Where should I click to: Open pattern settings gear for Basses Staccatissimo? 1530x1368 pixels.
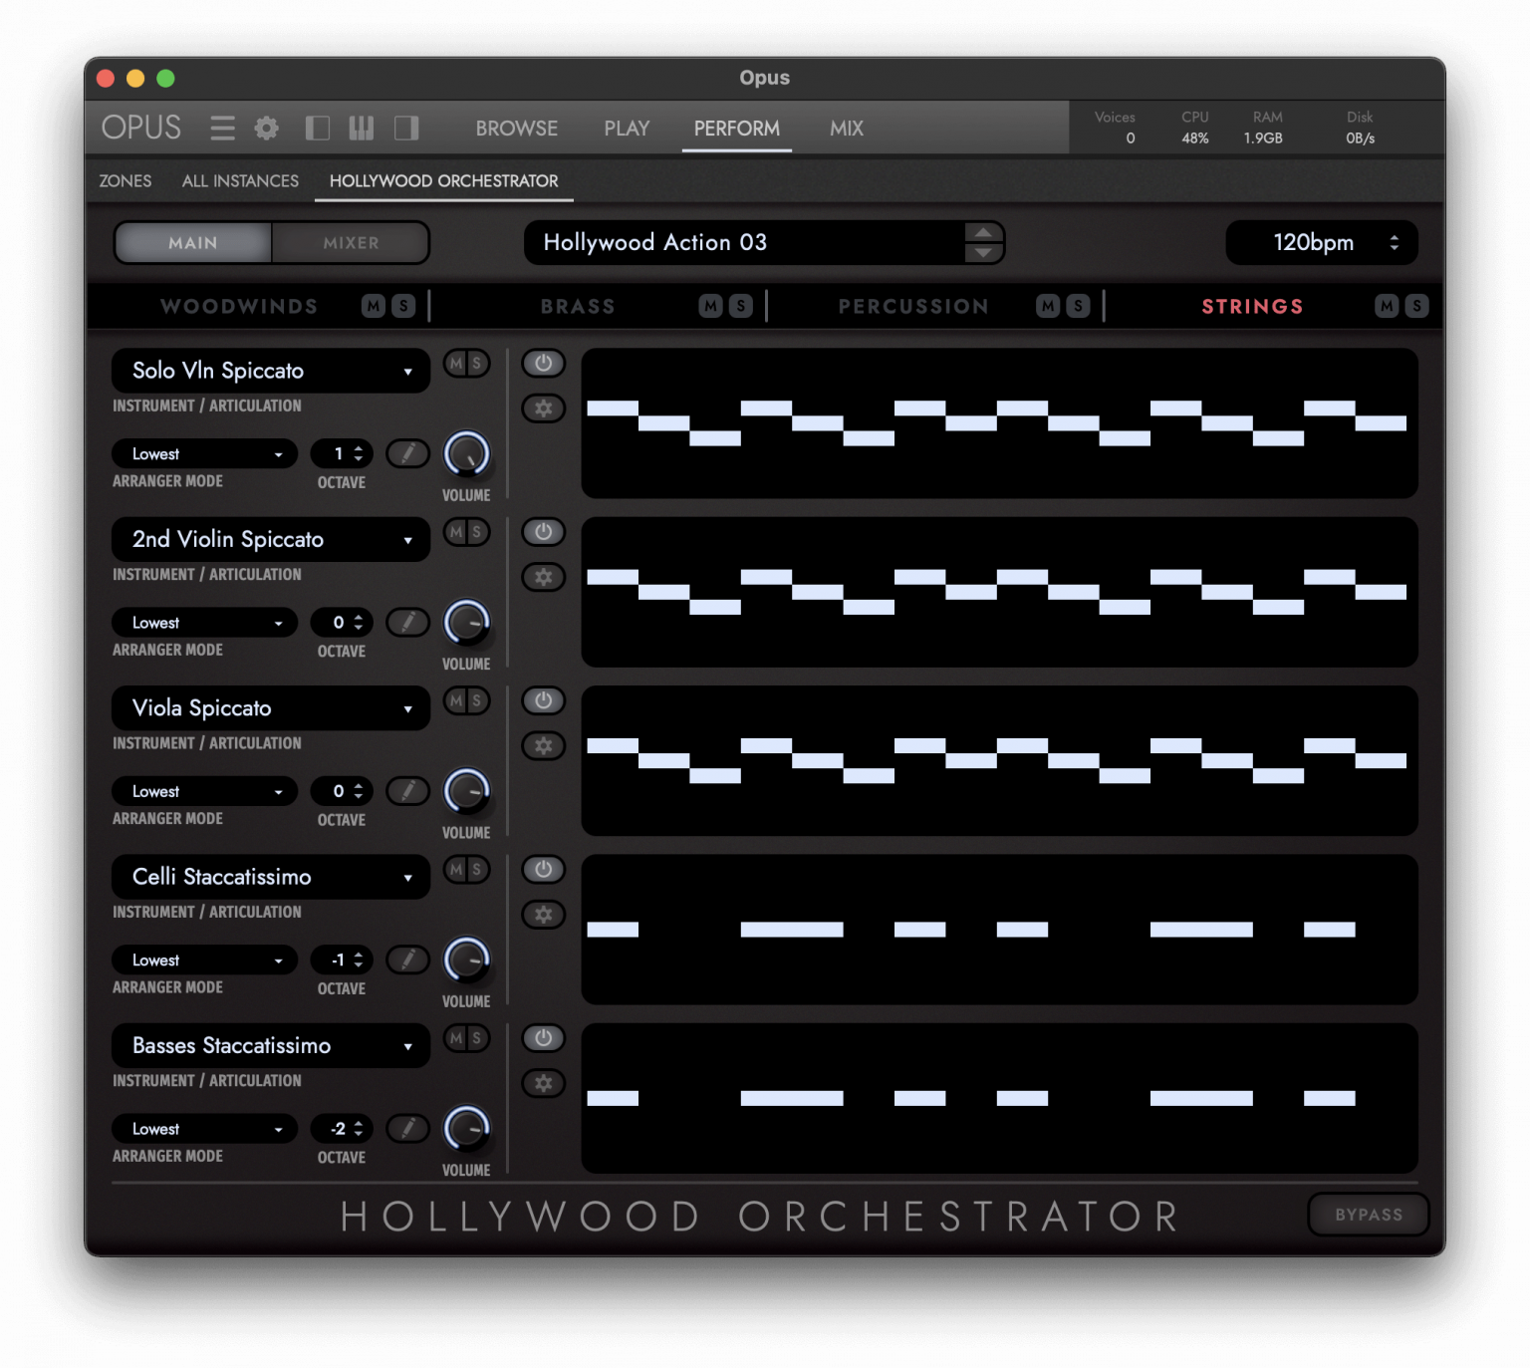[543, 1083]
